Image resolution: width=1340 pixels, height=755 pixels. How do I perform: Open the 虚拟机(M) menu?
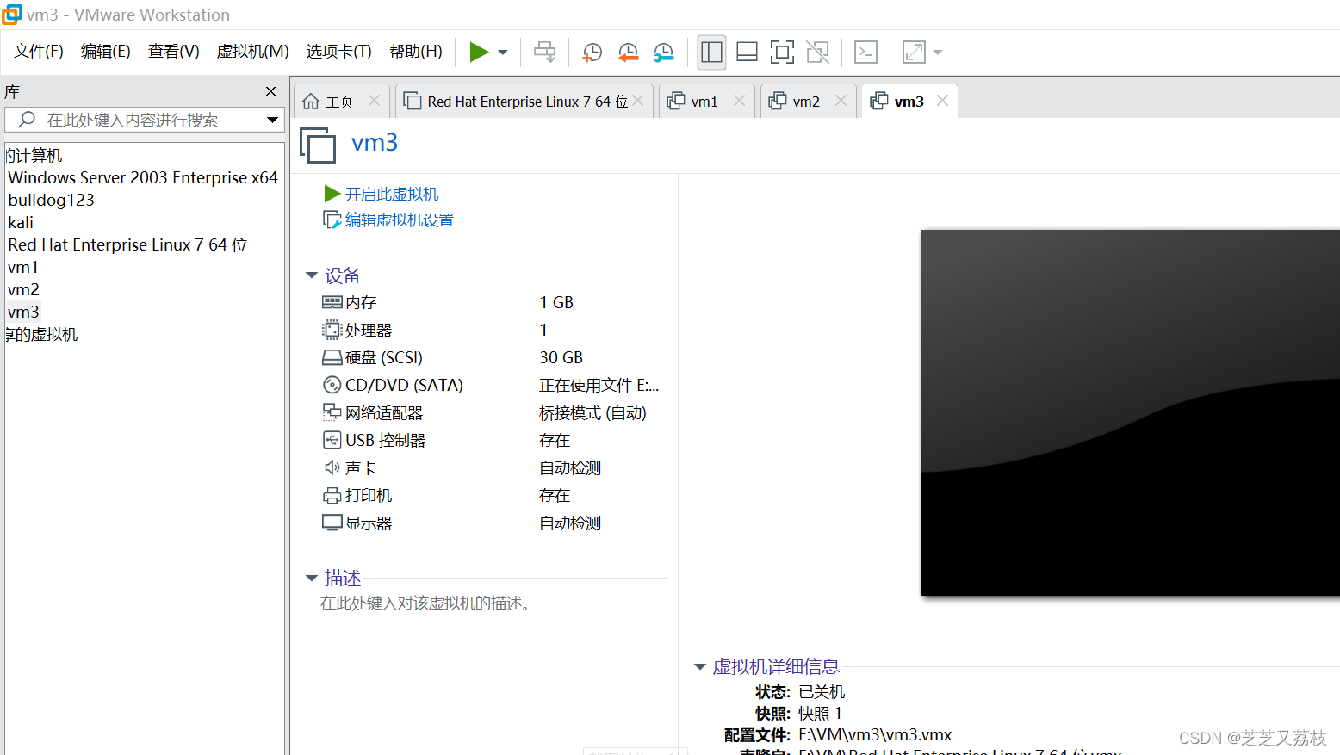pyautogui.click(x=253, y=52)
